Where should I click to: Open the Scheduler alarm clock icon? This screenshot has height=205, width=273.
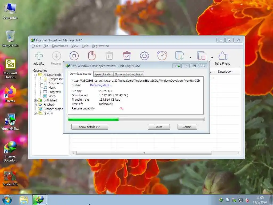(162, 56)
